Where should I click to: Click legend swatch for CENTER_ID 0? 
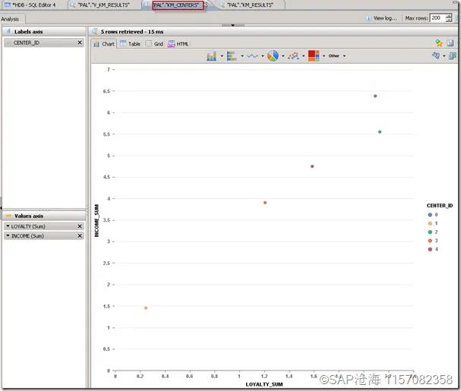(x=430, y=215)
